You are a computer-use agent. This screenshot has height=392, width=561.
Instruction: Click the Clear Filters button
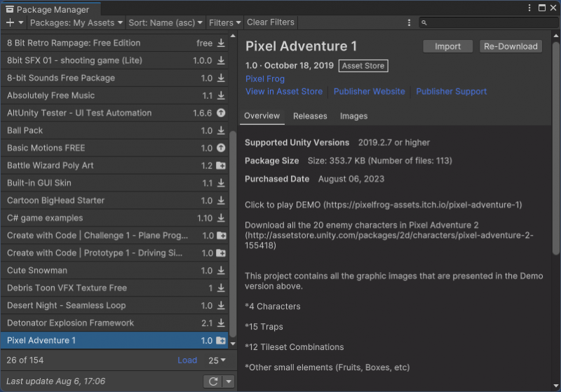click(x=271, y=22)
